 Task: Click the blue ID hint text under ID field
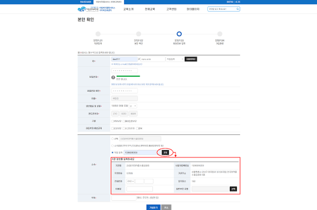pyautogui.click(x=127, y=64)
